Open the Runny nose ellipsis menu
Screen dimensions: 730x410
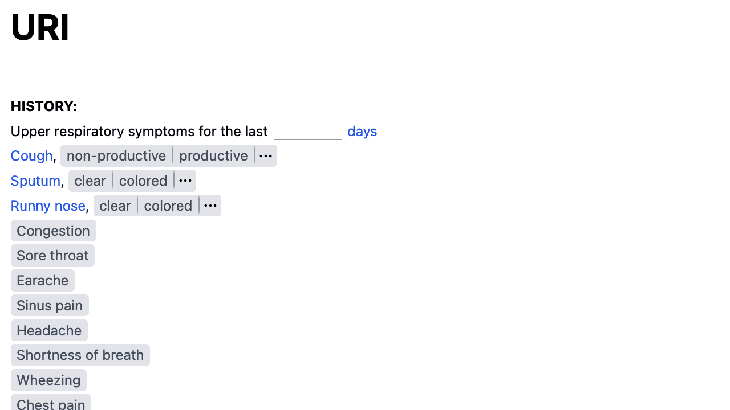coord(210,206)
